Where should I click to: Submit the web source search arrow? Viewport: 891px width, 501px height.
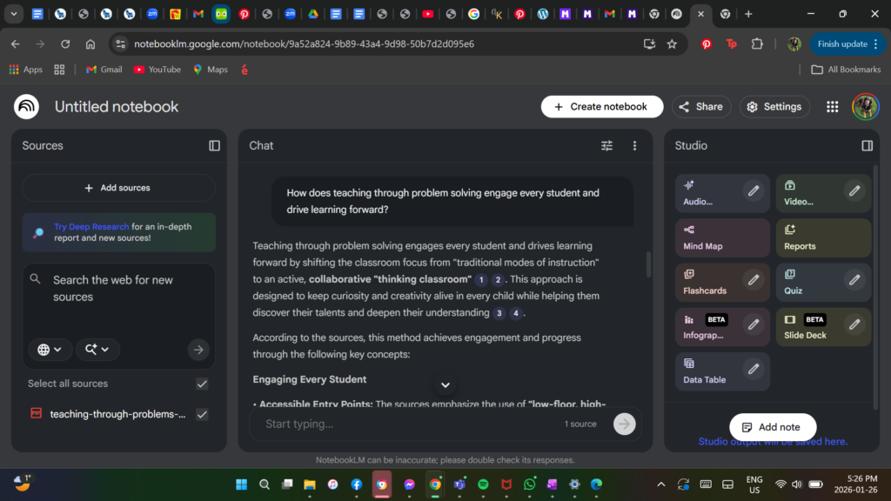pyautogui.click(x=198, y=350)
